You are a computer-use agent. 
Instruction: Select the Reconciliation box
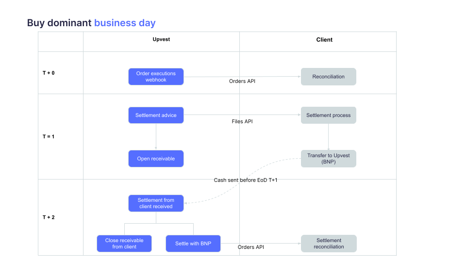coord(328,77)
